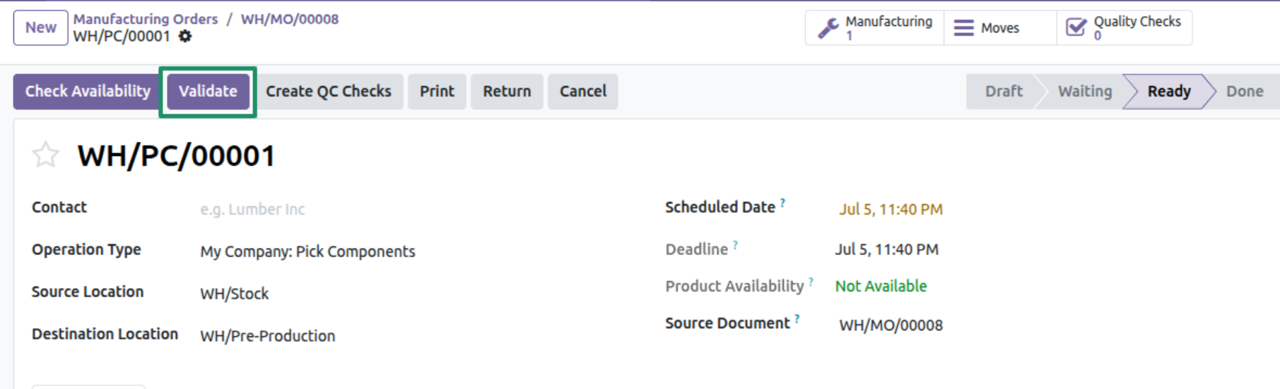Click the Return button
1280x389 pixels.
[507, 92]
